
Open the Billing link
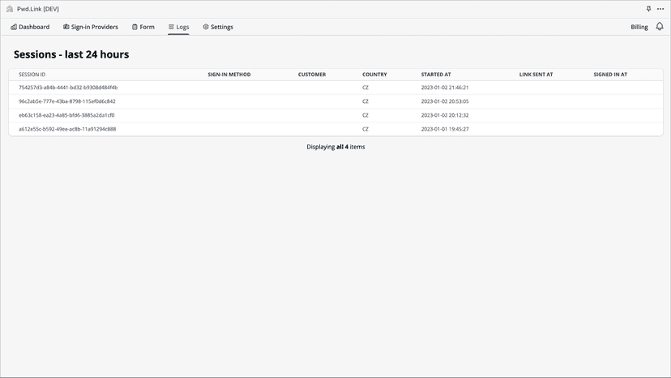pos(639,27)
